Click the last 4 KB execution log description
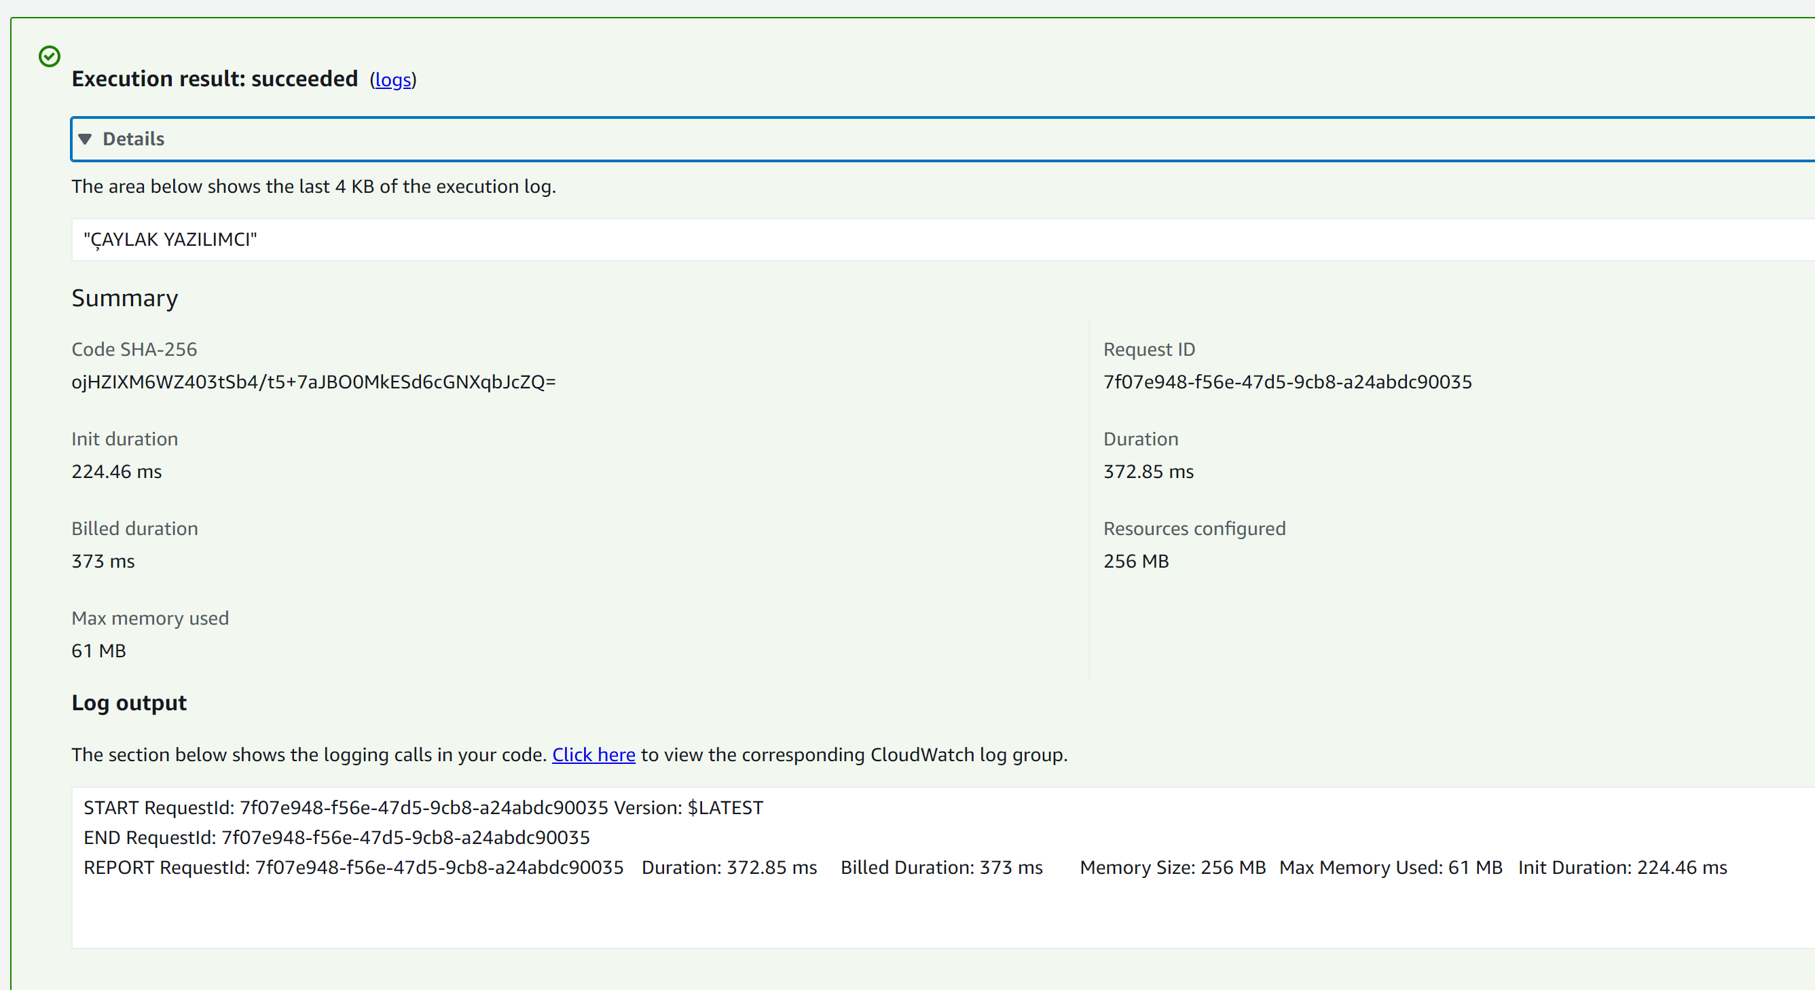The image size is (1815, 990). click(314, 187)
